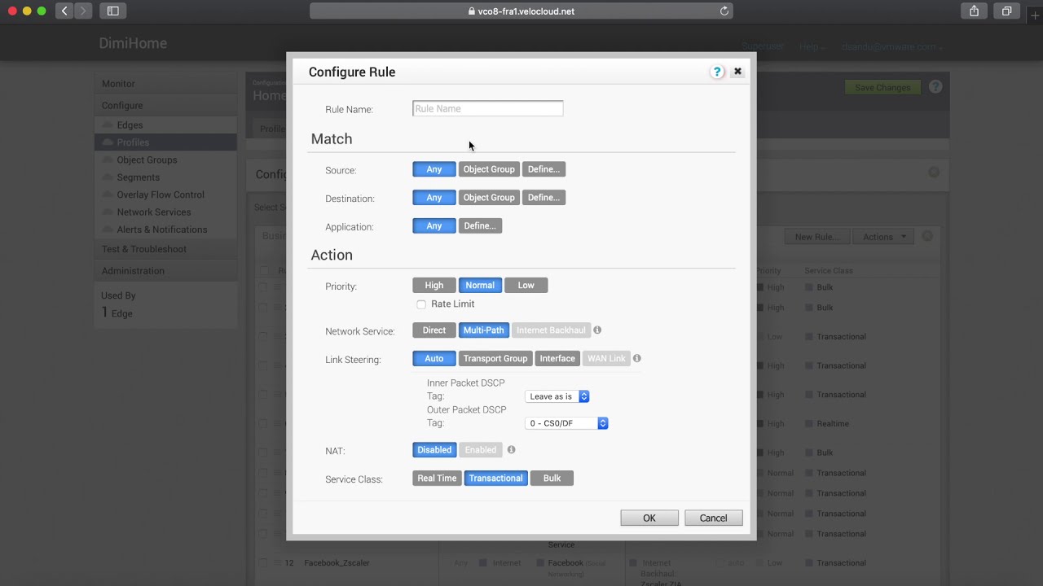Image resolution: width=1043 pixels, height=586 pixels.
Task: Open Application Define... options
Action: 480,226
